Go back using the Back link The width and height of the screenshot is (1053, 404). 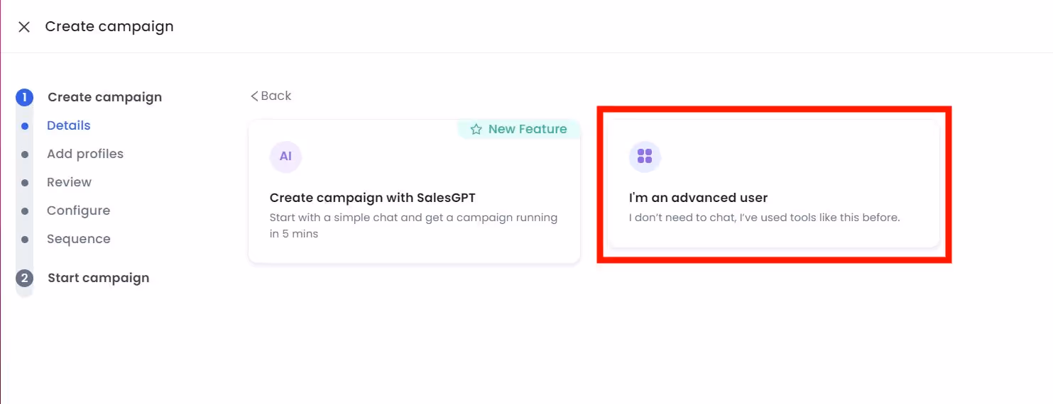[271, 96]
